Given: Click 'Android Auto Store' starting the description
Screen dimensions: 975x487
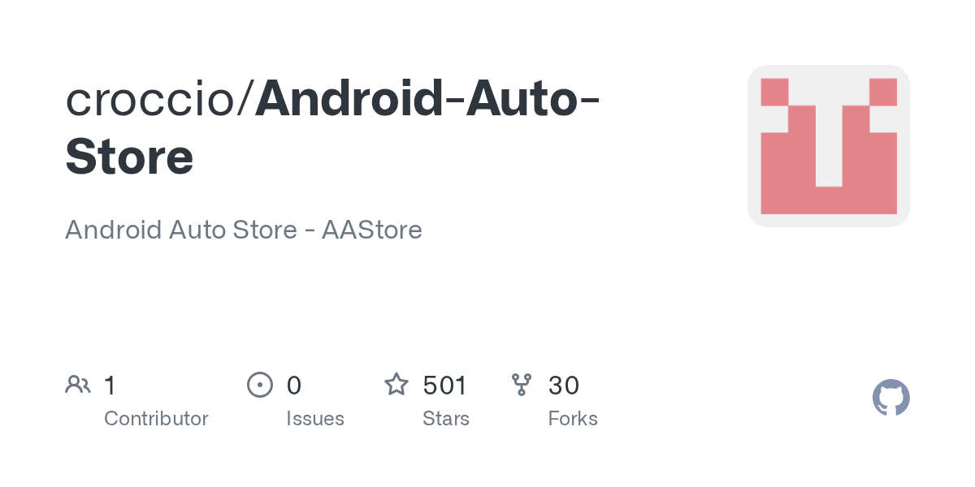Looking at the screenshot, I should pyautogui.click(x=180, y=230).
